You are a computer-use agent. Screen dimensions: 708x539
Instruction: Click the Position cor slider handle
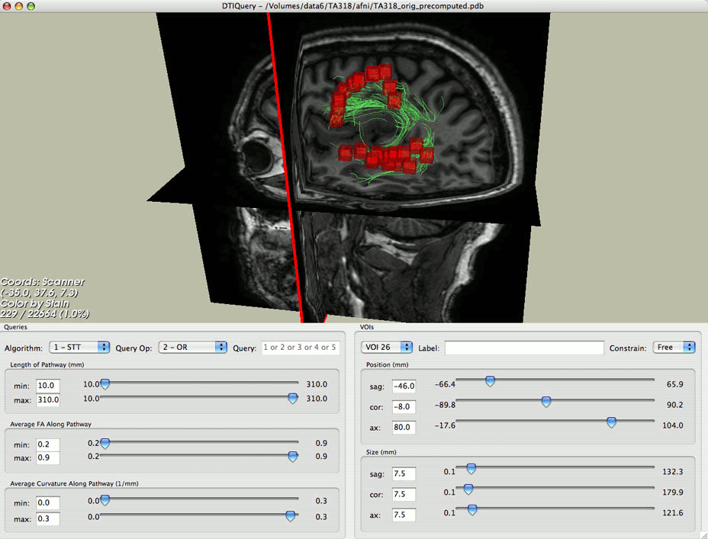tap(546, 402)
